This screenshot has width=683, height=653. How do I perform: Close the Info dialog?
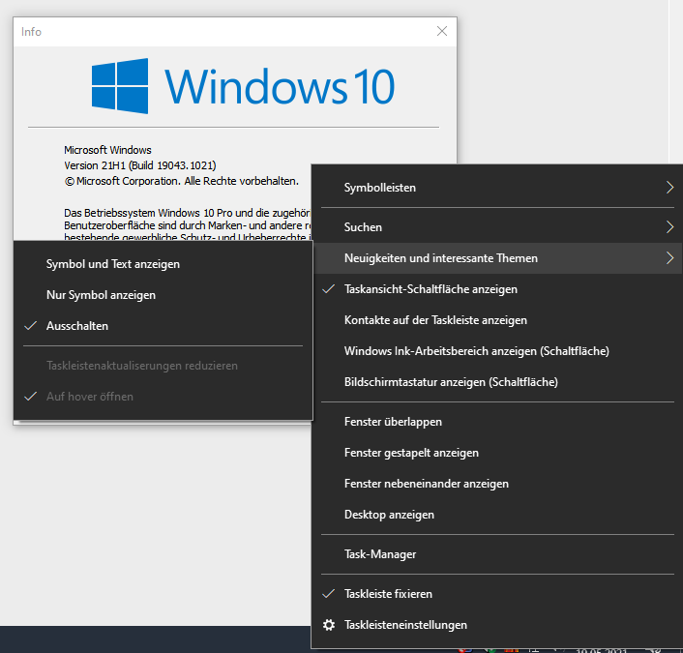(x=442, y=31)
